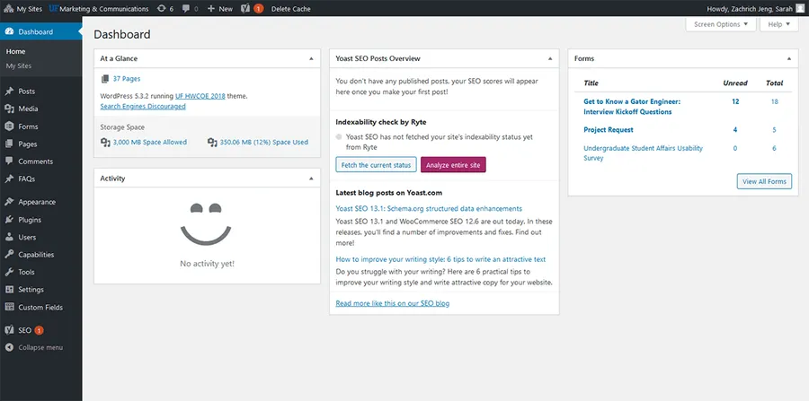Open Undergraduate Student Affairs Usability Survey form
The image size is (809, 401).
(x=643, y=153)
